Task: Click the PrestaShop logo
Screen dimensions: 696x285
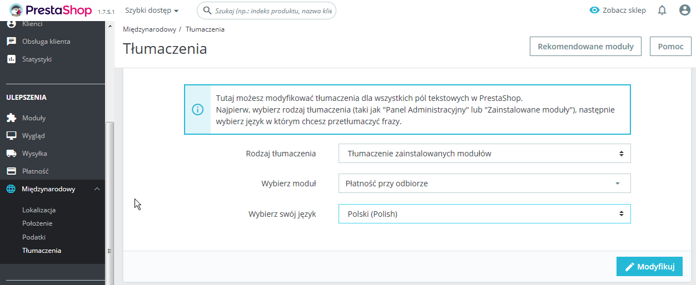Action: pyautogui.click(x=52, y=10)
